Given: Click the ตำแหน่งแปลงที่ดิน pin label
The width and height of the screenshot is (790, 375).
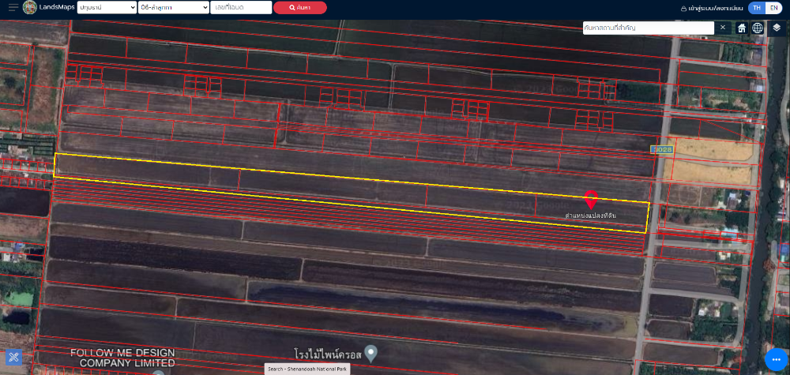Looking at the screenshot, I should (x=590, y=216).
